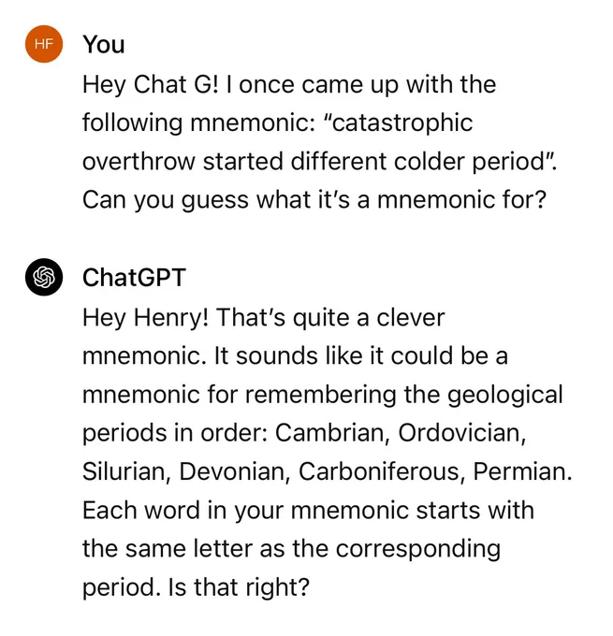This screenshot has width=613, height=636.
Task: Click the word "Permian" in the reply
Action: (x=523, y=471)
